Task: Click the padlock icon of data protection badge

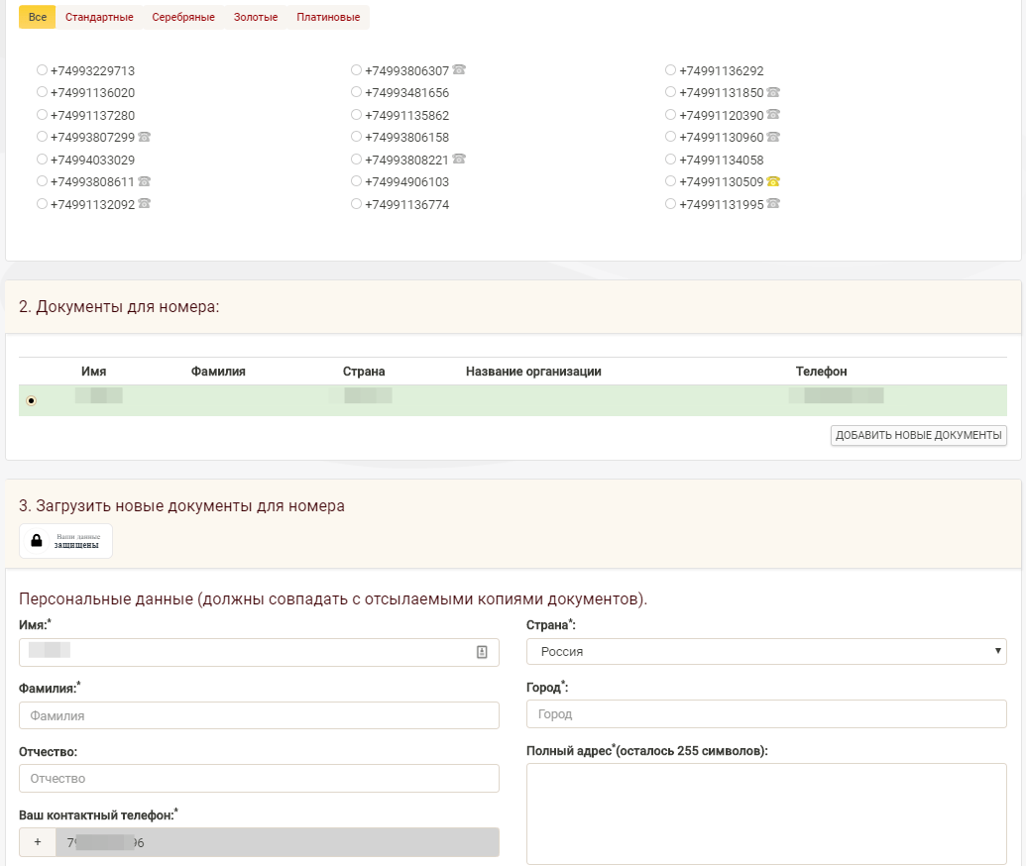Action: click(x=37, y=540)
